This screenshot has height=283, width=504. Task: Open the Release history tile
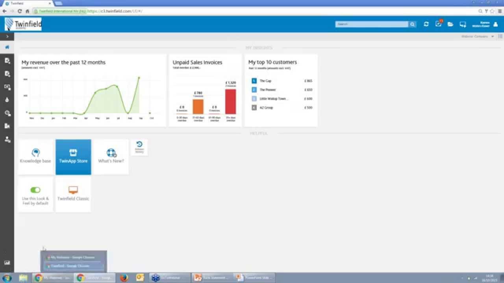pyautogui.click(x=139, y=147)
